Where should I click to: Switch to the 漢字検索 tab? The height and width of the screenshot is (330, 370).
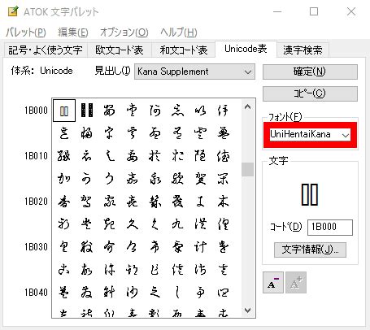pyautogui.click(x=303, y=50)
